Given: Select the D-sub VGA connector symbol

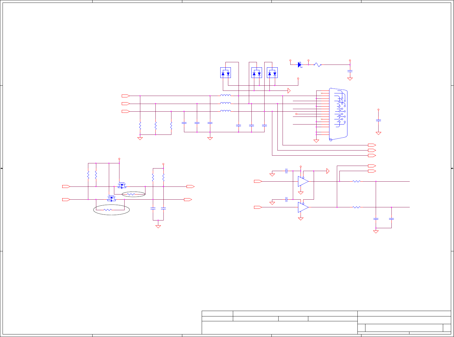Looking at the screenshot, I should pyautogui.click(x=338, y=114).
